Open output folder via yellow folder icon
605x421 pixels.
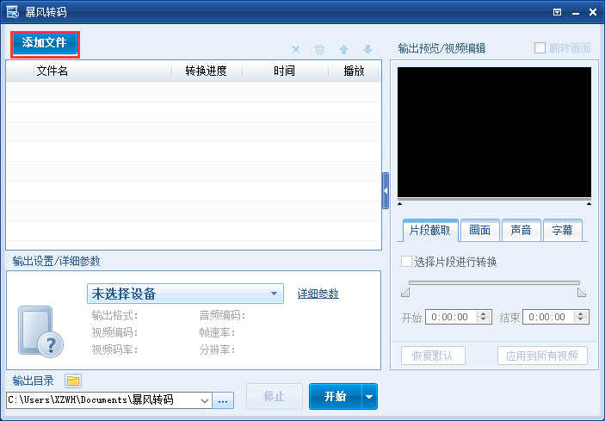73,381
